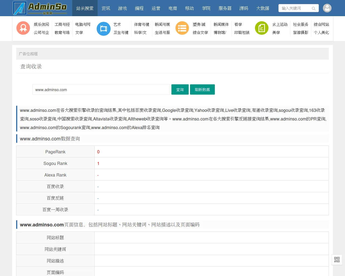Select the 站长搜索 navigation tab

pyautogui.click(x=85, y=8)
